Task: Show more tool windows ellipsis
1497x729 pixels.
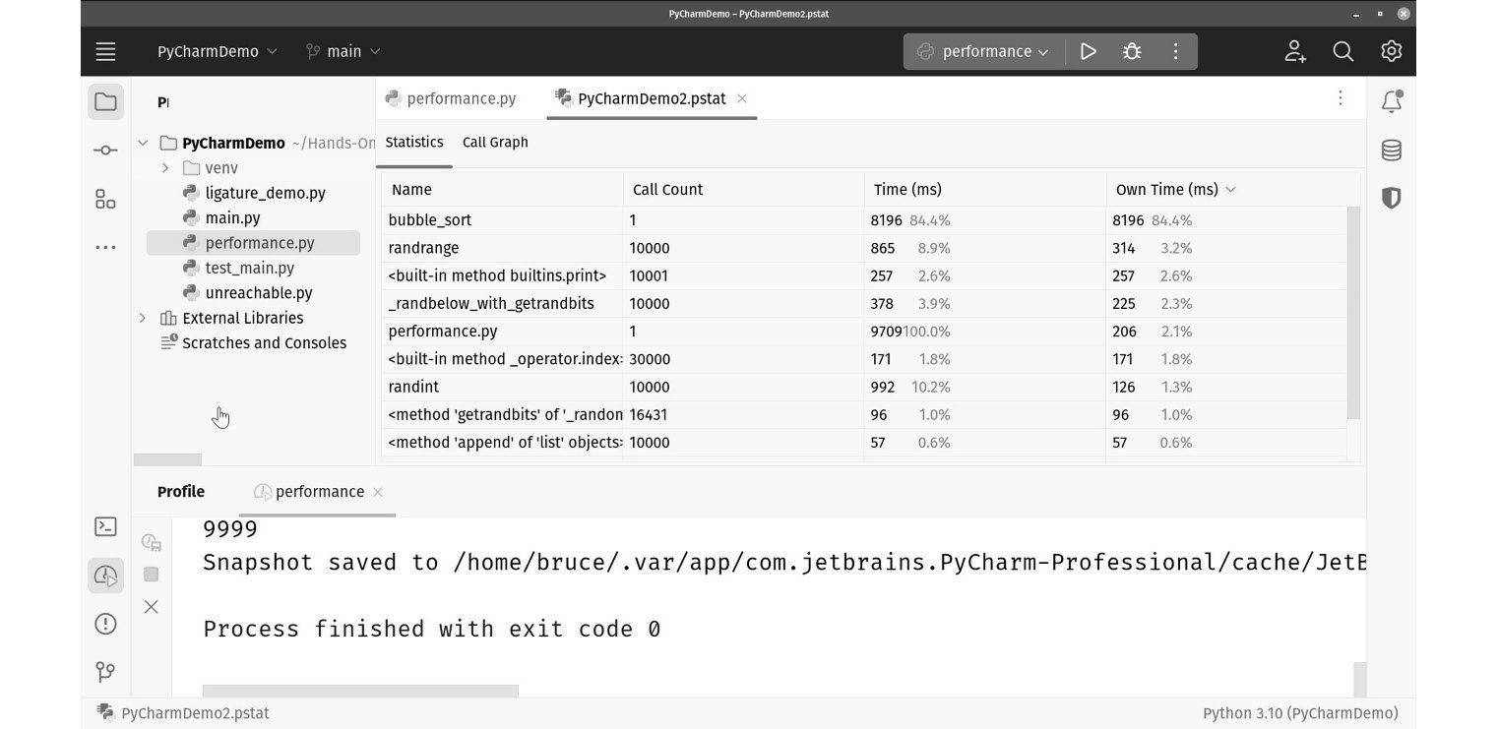Action: 105,248
